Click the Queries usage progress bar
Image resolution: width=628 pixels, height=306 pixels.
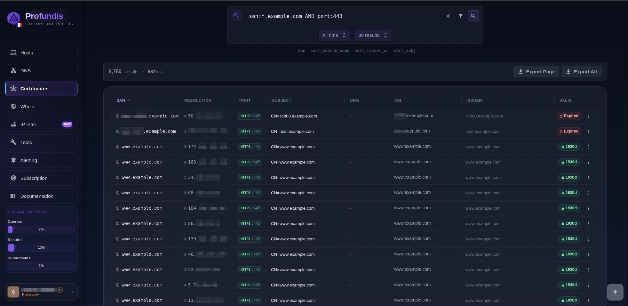[x=41, y=229]
